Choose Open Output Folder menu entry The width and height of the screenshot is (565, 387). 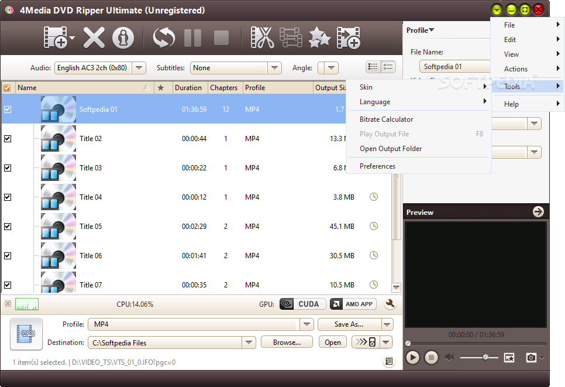[419, 148]
